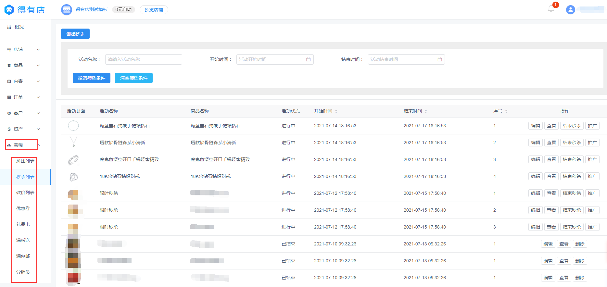Click the user avatar icon
Image resolution: width=607 pixels, height=287 pixels.
coord(570,10)
